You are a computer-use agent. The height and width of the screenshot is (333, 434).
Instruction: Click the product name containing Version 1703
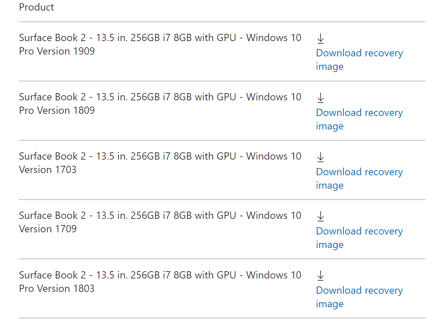160,163
